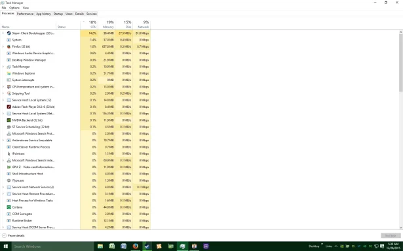
Task: Click the taskbar clock and date
Action: click(393, 246)
